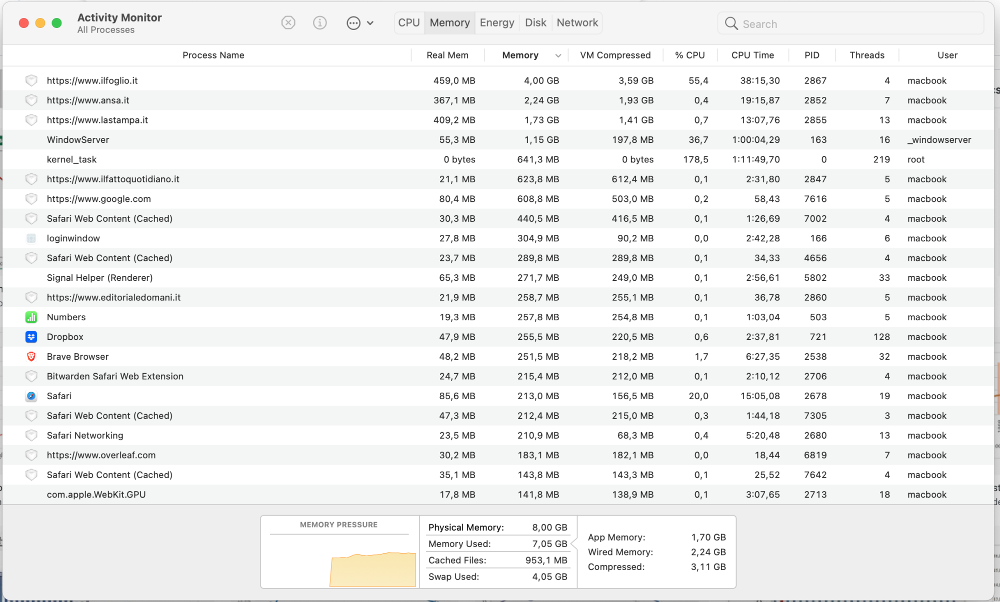
Task: Click the stop process X icon
Action: pyautogui.click(x=288, y=23)
